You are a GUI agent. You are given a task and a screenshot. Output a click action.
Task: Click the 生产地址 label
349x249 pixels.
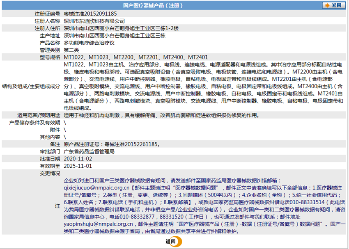tap(50, 36)
